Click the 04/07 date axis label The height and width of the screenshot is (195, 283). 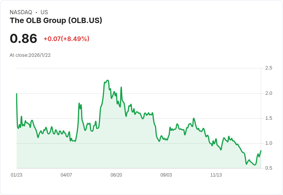pyautogui.click(x=66, y=175)
